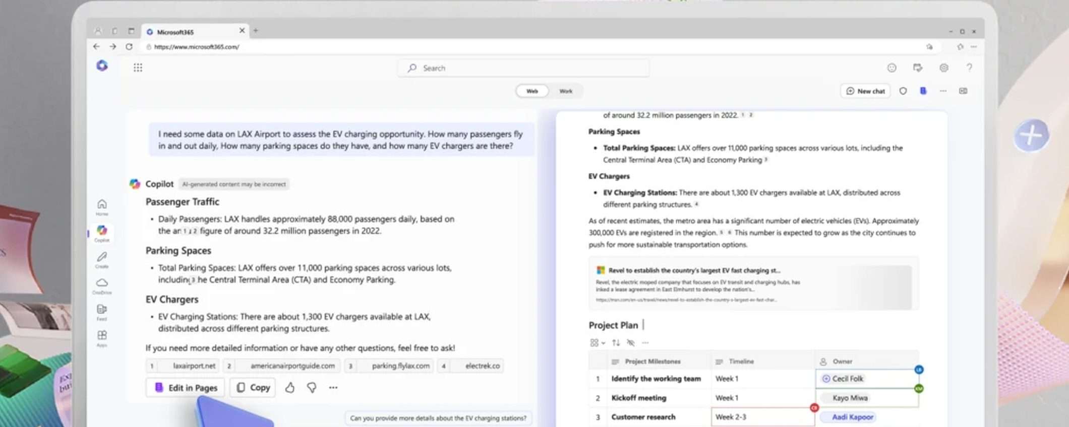Open the app launcher grid icon

[138, 67]
